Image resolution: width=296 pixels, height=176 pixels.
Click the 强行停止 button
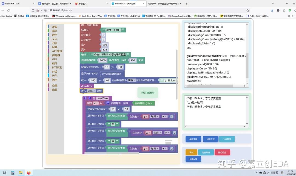point(222,152)
